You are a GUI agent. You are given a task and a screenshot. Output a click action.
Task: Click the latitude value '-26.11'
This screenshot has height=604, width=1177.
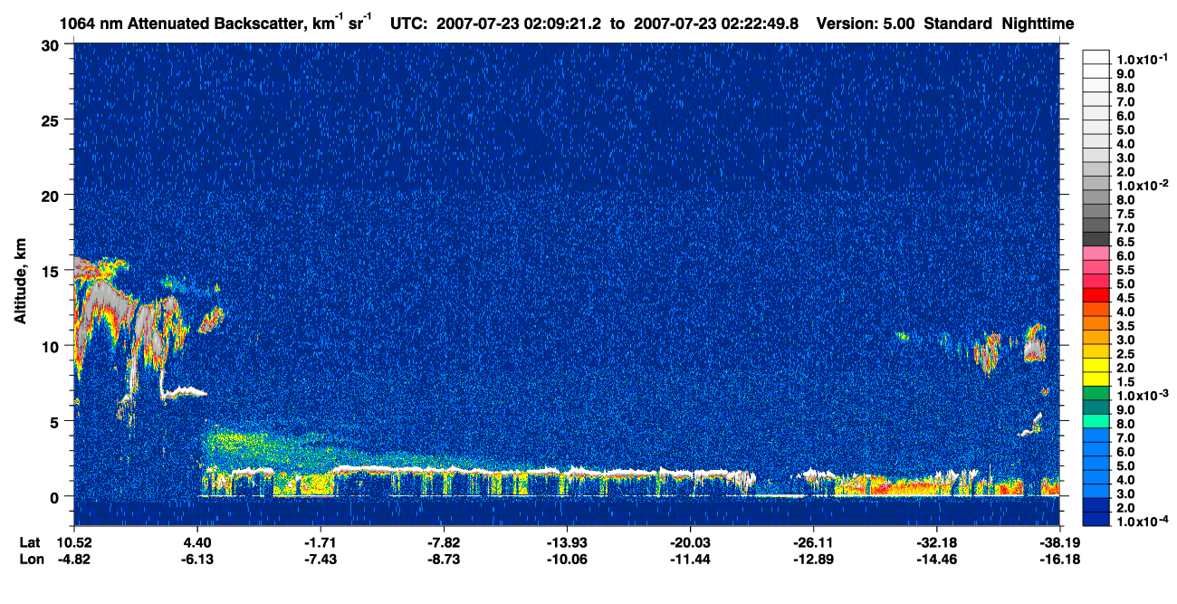pyautogui.click(x=814, y=542)
